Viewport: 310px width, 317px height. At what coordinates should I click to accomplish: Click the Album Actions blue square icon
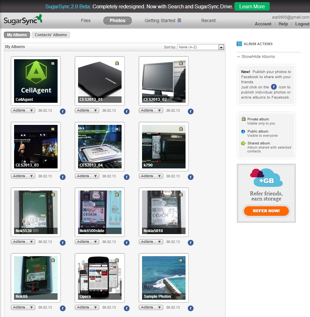(x=239, y=44)
